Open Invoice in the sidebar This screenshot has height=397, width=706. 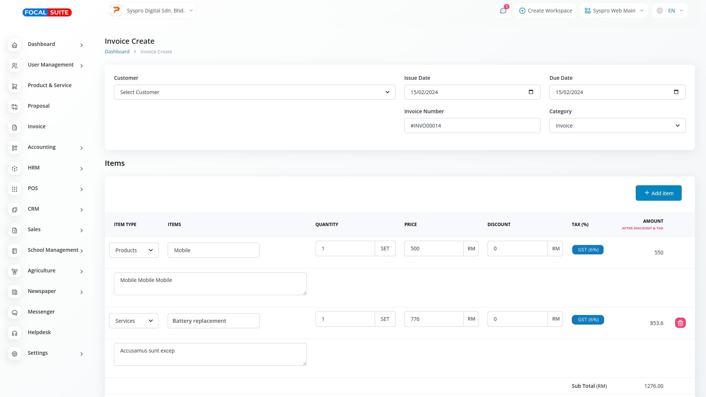[x=37, y=126]
